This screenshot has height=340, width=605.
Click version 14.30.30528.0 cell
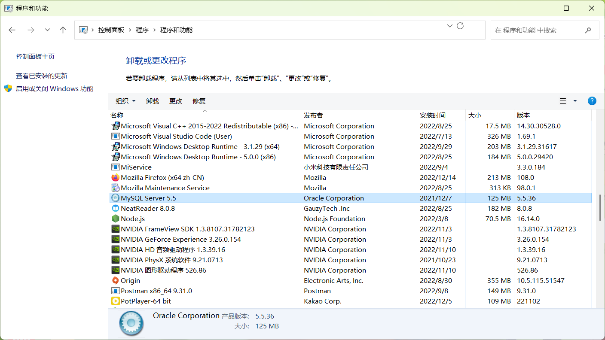tap(539, 126)
